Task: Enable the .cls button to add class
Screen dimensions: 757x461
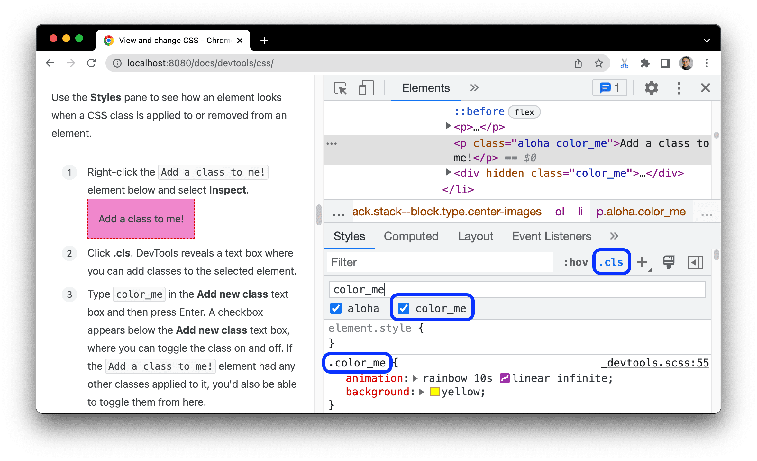Action: (610, 262)
